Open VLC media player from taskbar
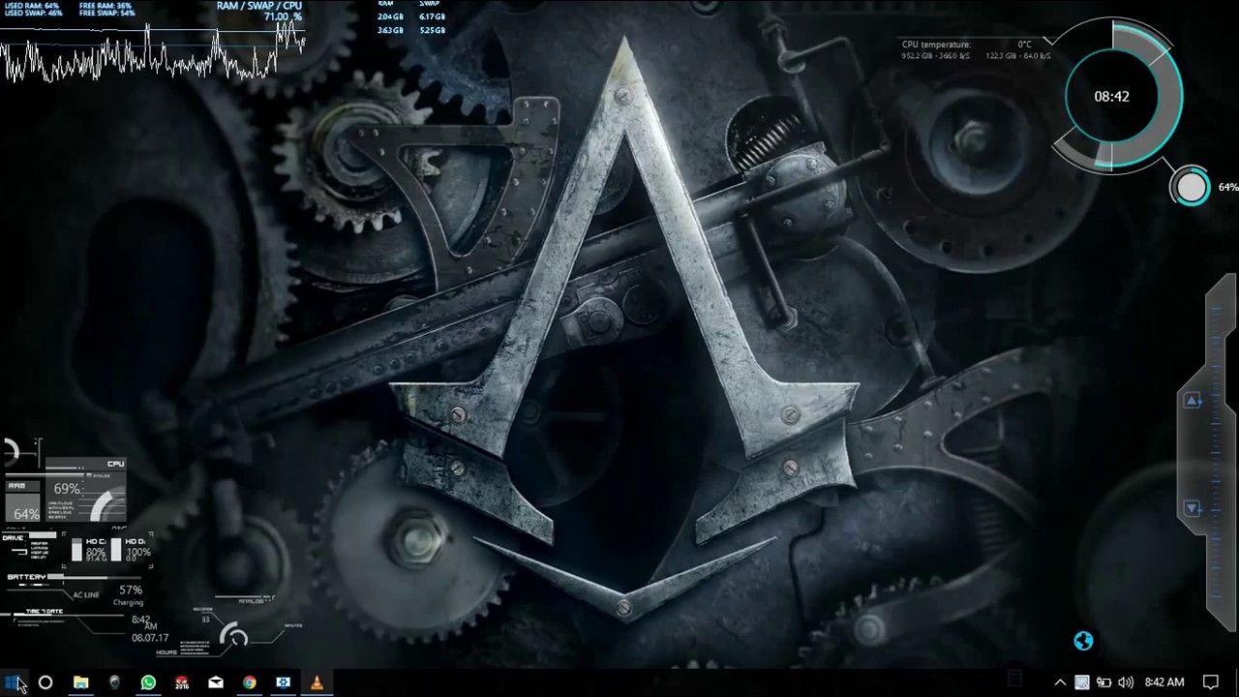This screenshot has width=1239, height=697. point(317,682)
